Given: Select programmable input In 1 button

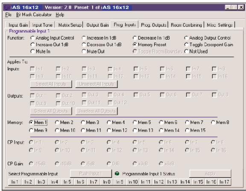Looking at the screenshot, I should [15, 182].
